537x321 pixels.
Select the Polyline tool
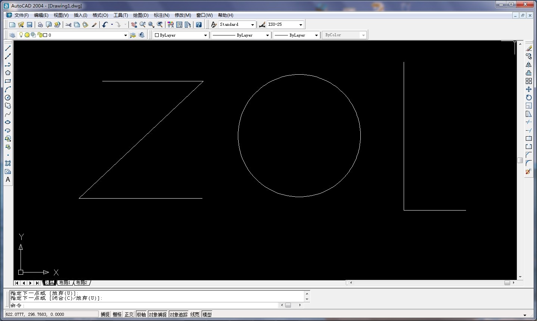pyautogui.click(x=8, y=65)
